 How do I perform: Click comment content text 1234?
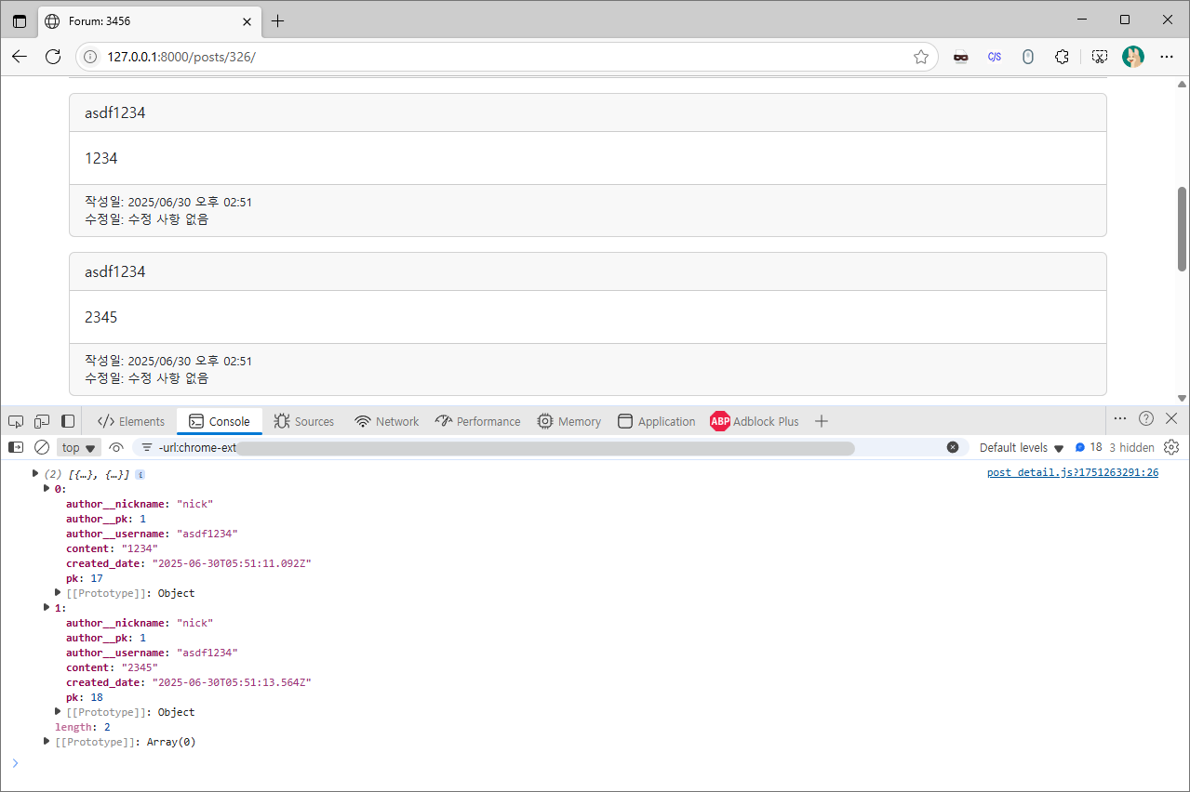[100, 158]
